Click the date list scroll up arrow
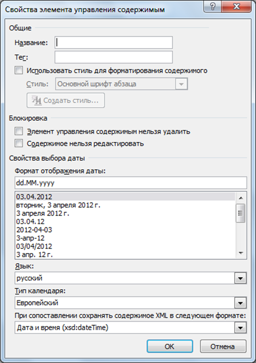This screenshot has width=256, height=363. pos(241,198)
